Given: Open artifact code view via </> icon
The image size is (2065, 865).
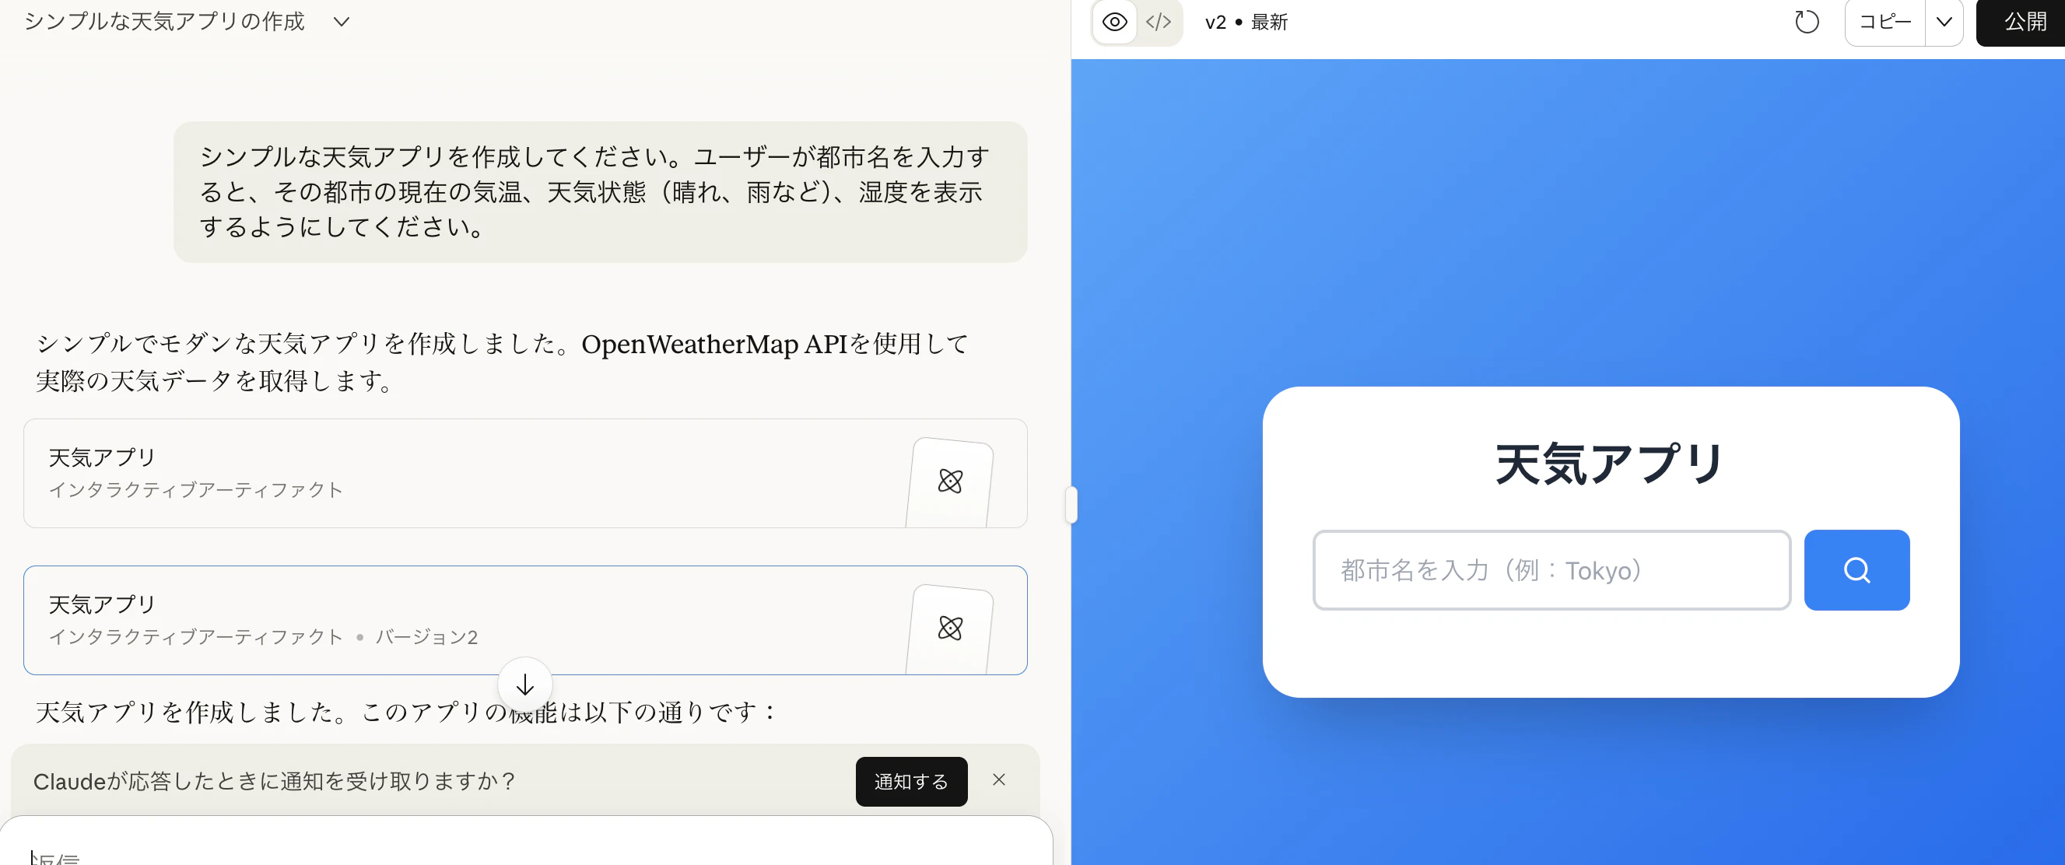Looking at the screenshot, I should 1158,22.
